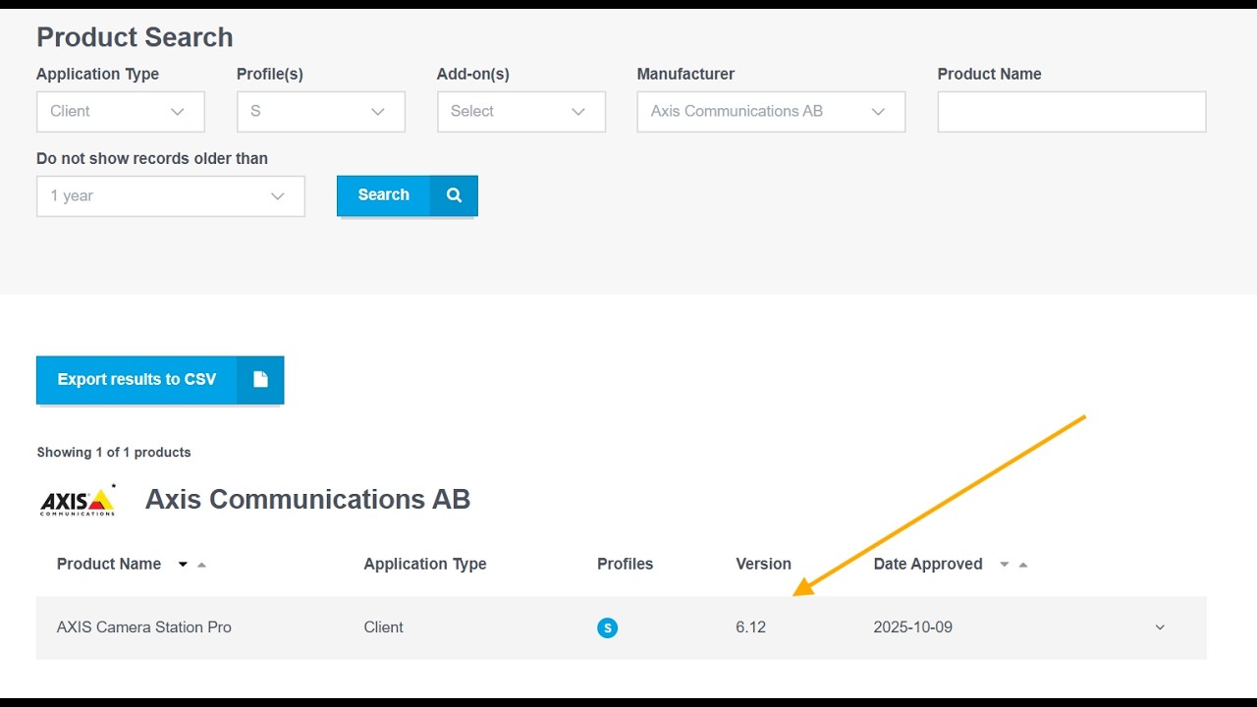Viewport: 1257px width, 707px height.
Task: Click the Product Search heading
Action: tap(135, 37)
